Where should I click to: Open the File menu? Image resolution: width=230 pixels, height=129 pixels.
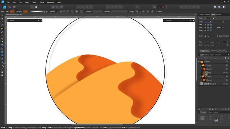tap(8, 3)
